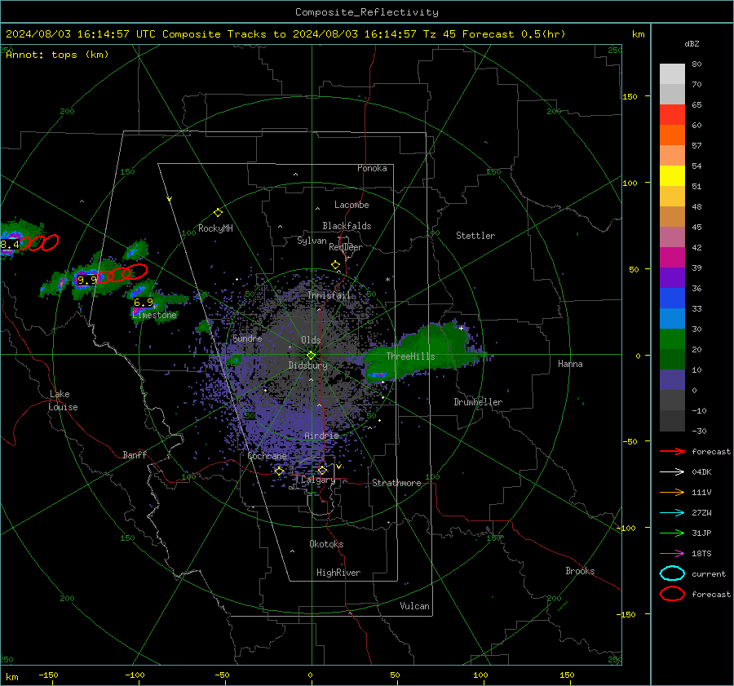Image resolution: width=734 pixels, height=686 pixels.
Task: Click the yellow diamond marker above RockyMH
Action: (218, 213)
